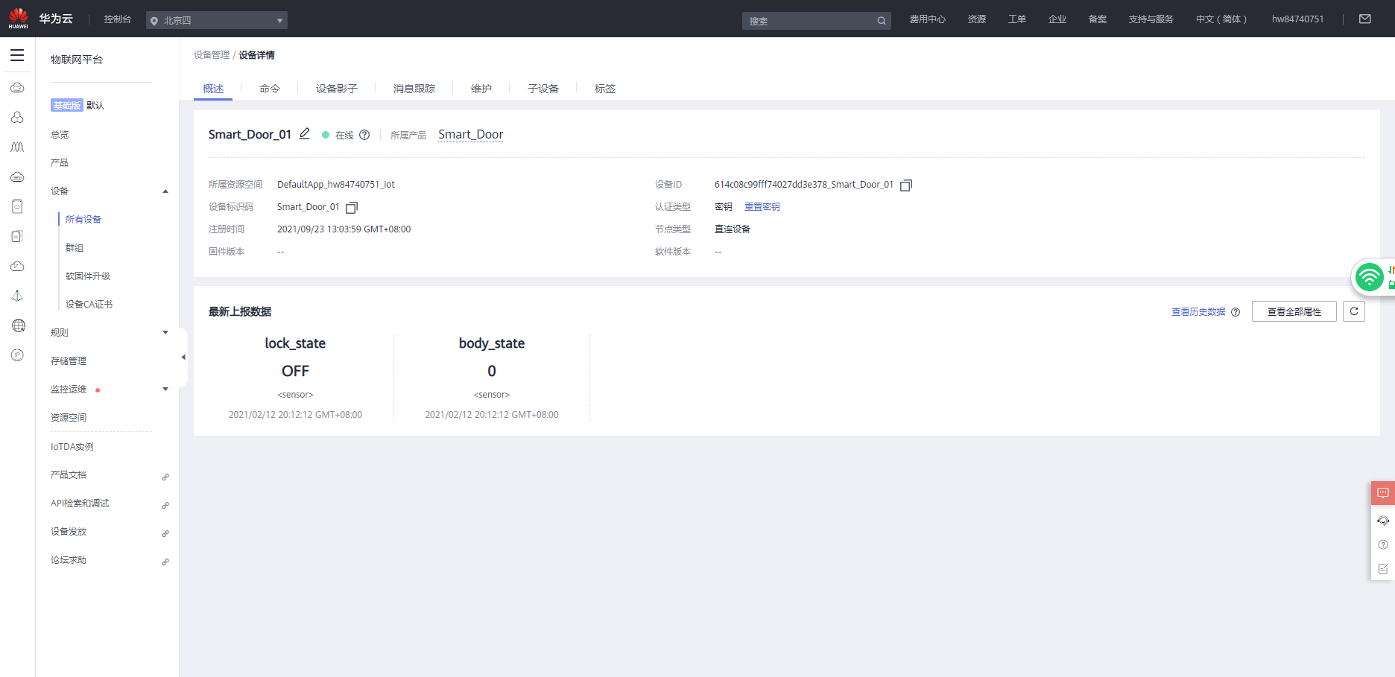Open 资源 in the header
This screenshot has height=677, width=1395.
977,19
